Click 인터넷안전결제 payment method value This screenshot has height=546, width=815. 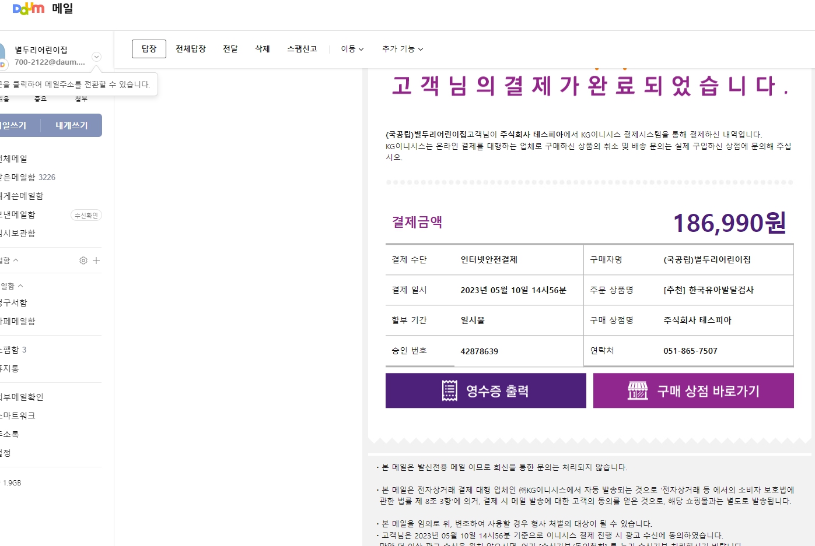pos(489,260)
